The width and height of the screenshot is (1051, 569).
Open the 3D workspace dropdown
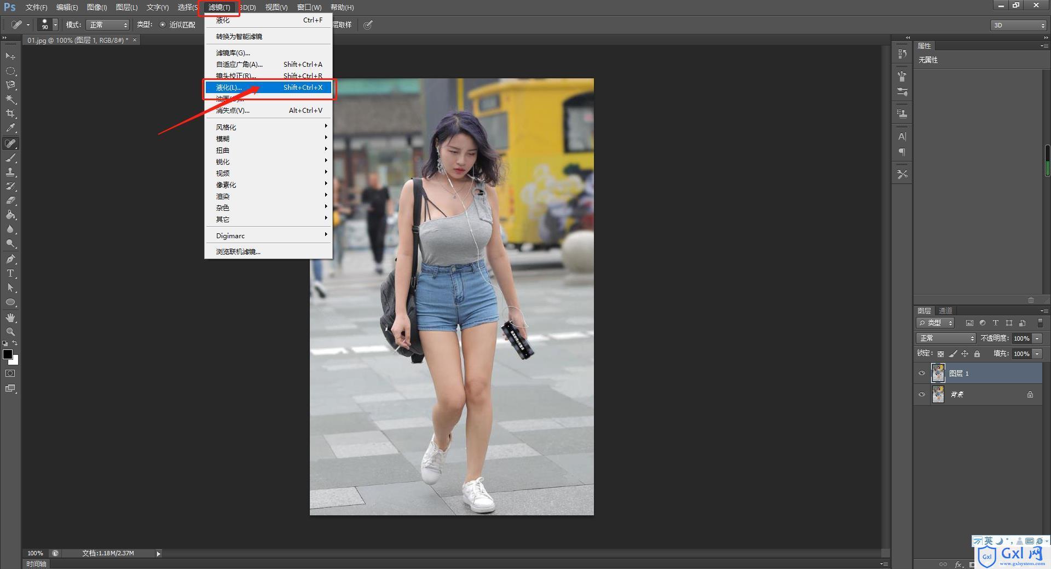coord(1018,25)
